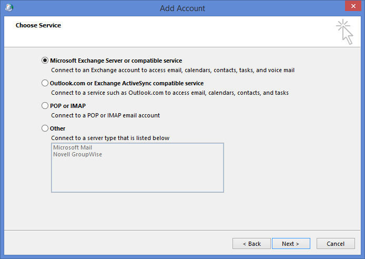365x259 pixels.
Task: Select Microsoft Exchange Server radio button
Action: pyautogui.click(x=45, y=61)
